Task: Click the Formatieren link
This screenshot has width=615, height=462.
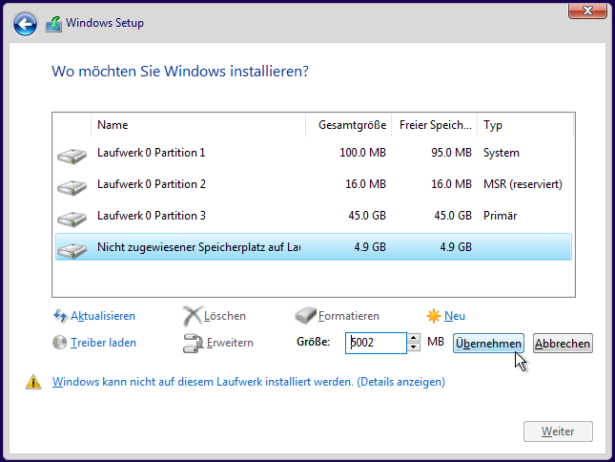Action: [x=349, y=316]
